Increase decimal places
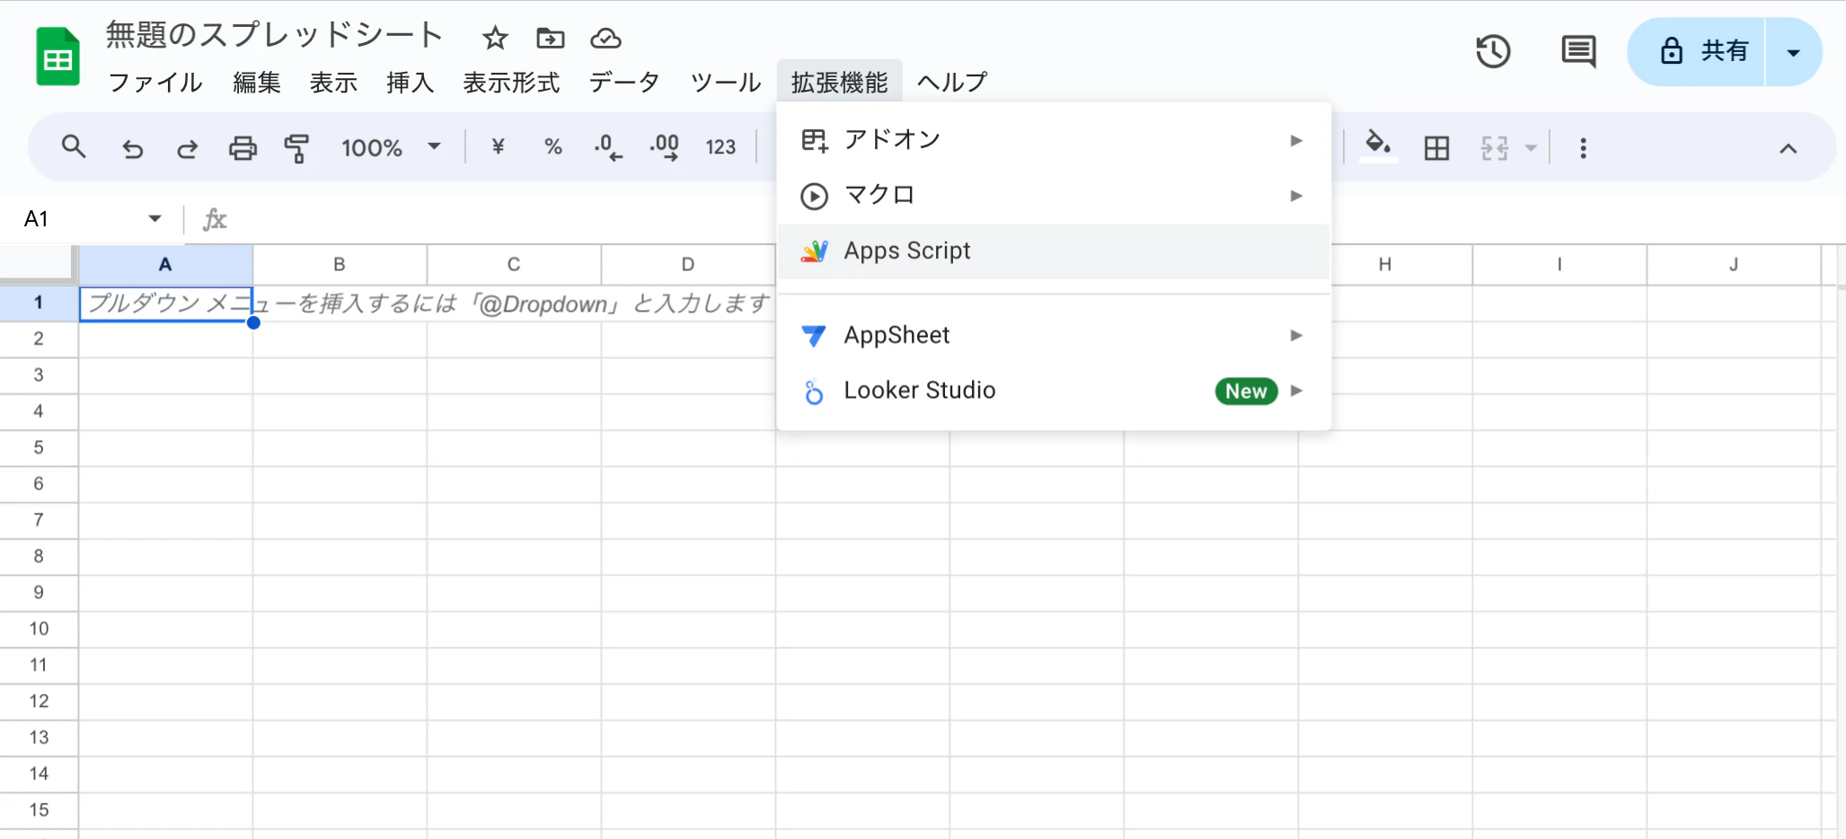 665,147
